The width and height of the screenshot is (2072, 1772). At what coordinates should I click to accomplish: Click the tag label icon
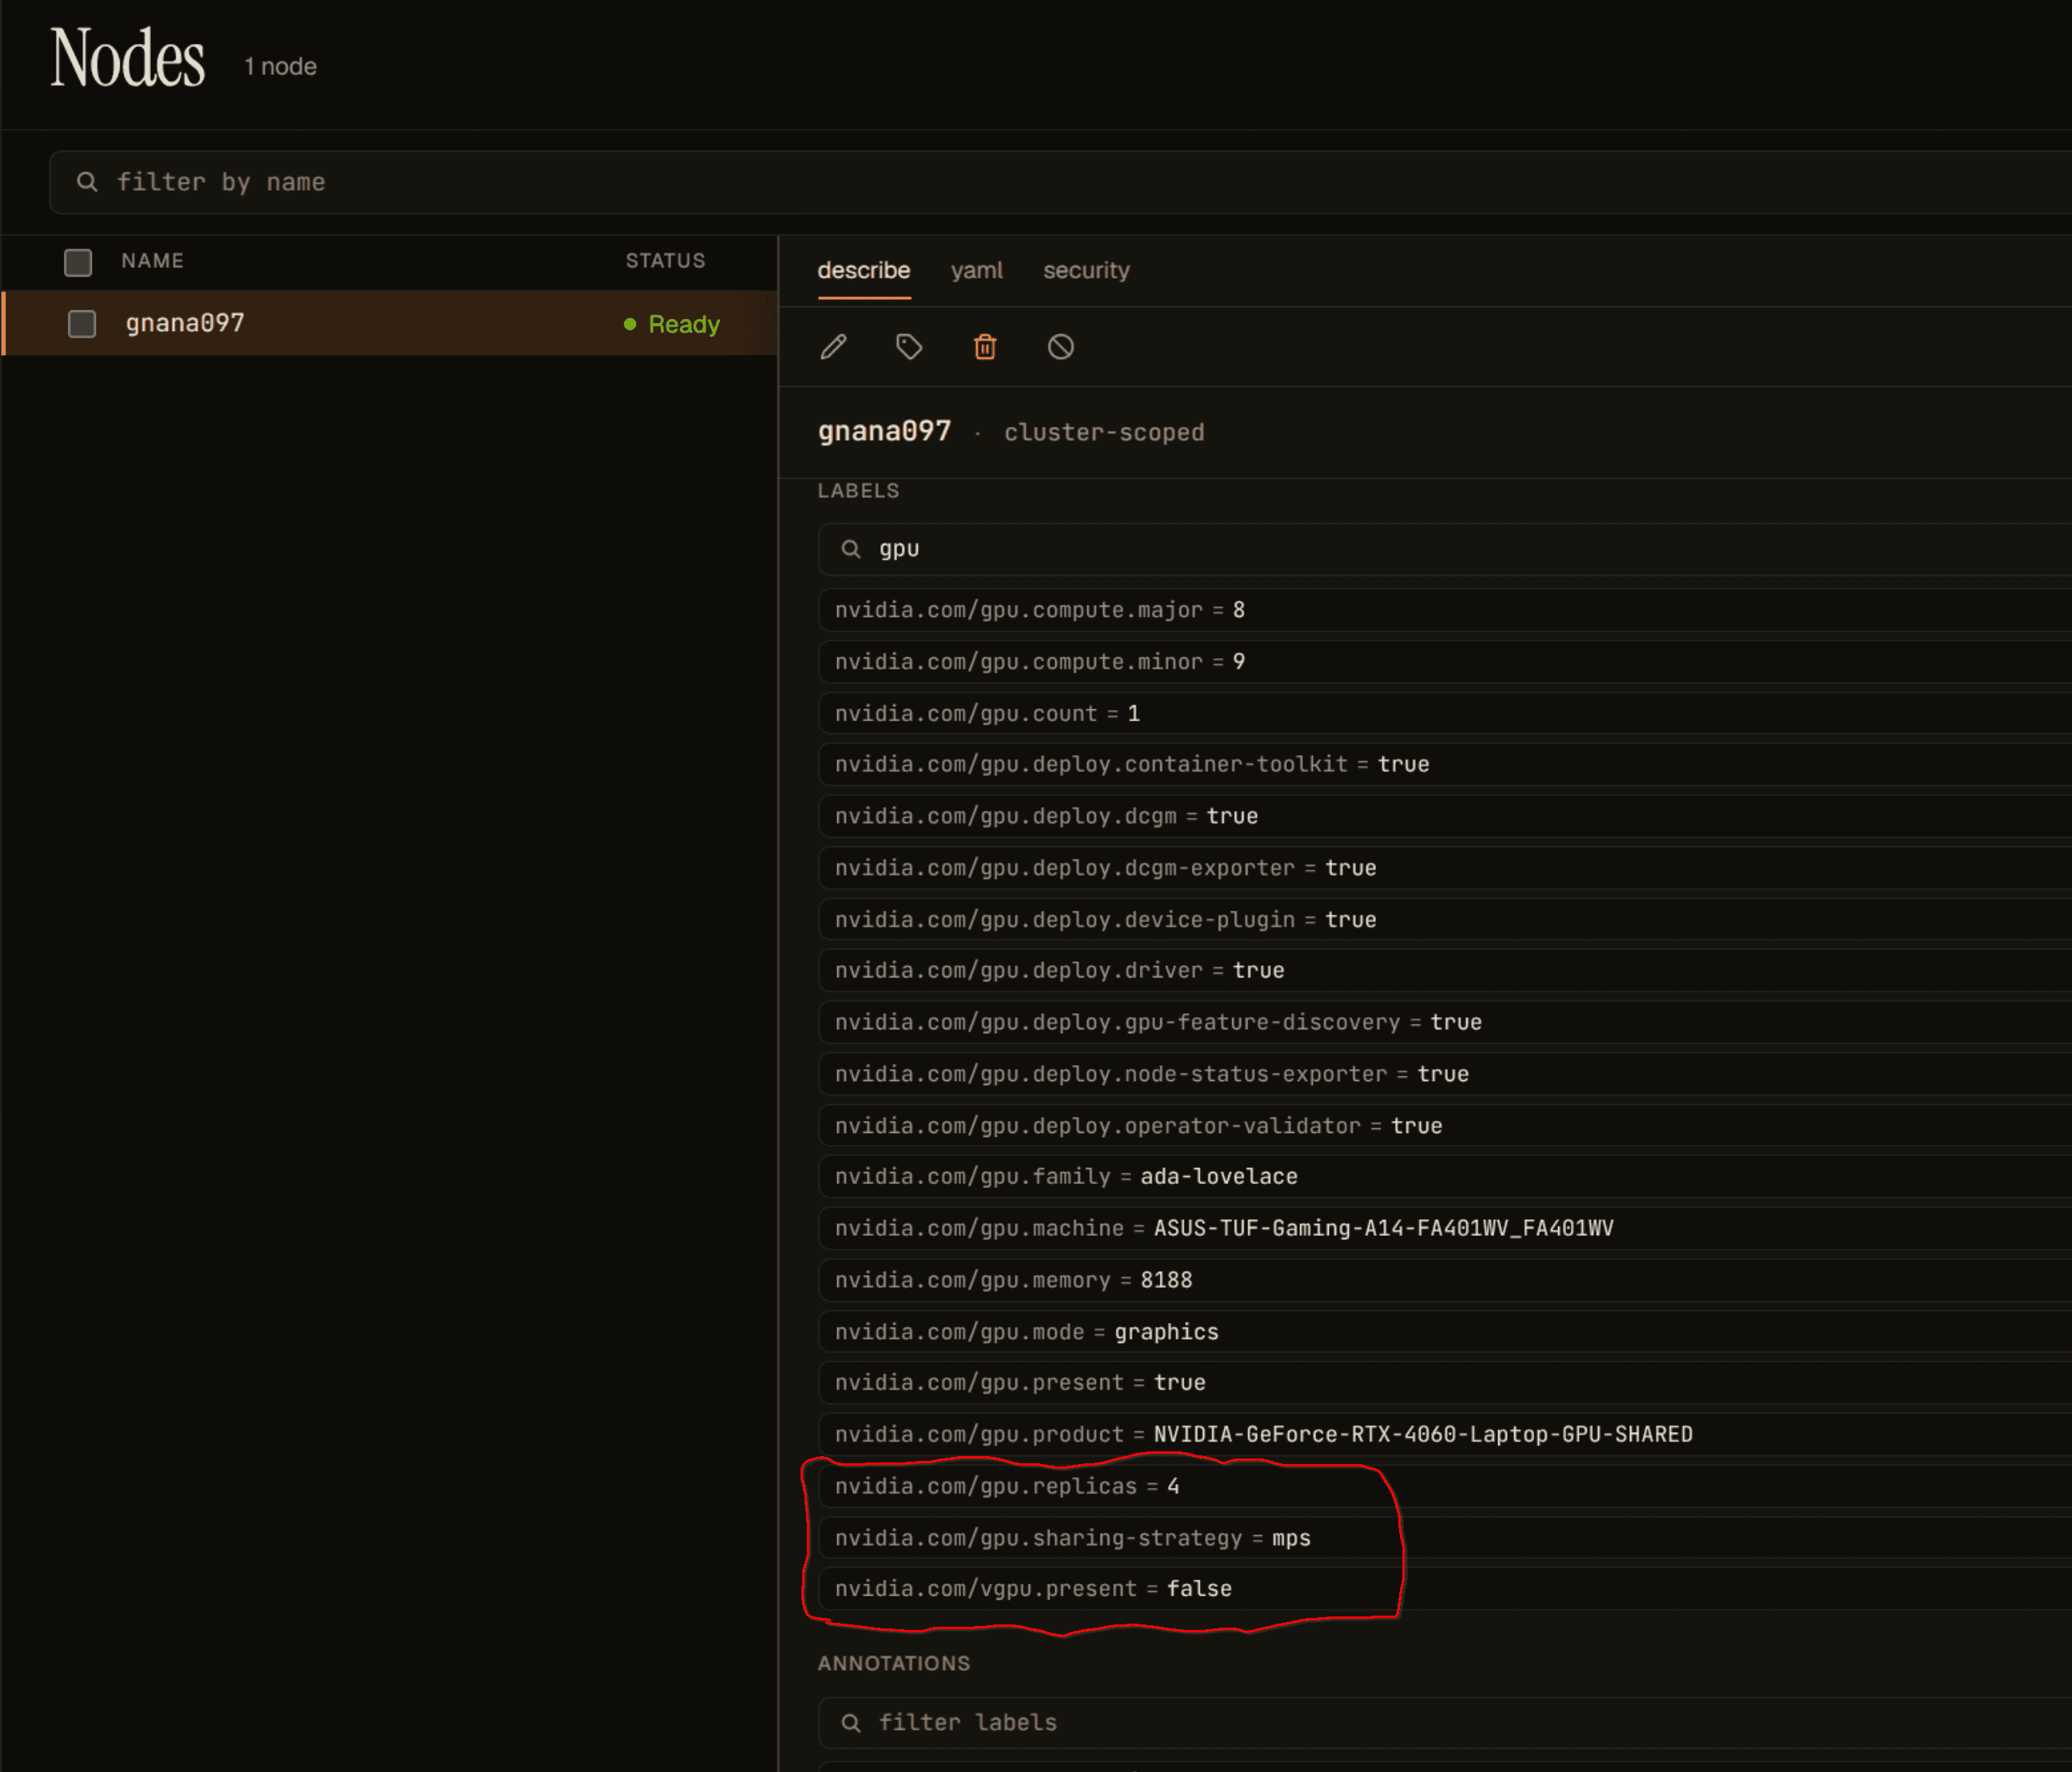pyautogui.click(x=909, y=347)
